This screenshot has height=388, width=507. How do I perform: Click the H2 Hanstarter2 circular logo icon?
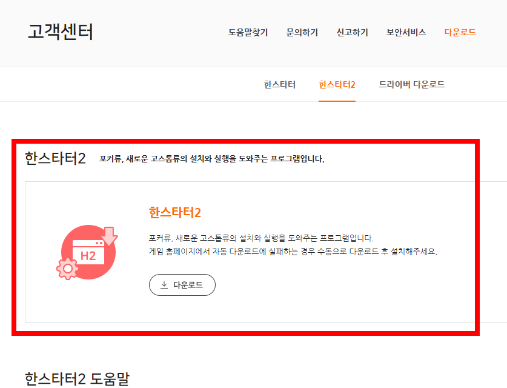pyautogui.click(x=88, y=251)
